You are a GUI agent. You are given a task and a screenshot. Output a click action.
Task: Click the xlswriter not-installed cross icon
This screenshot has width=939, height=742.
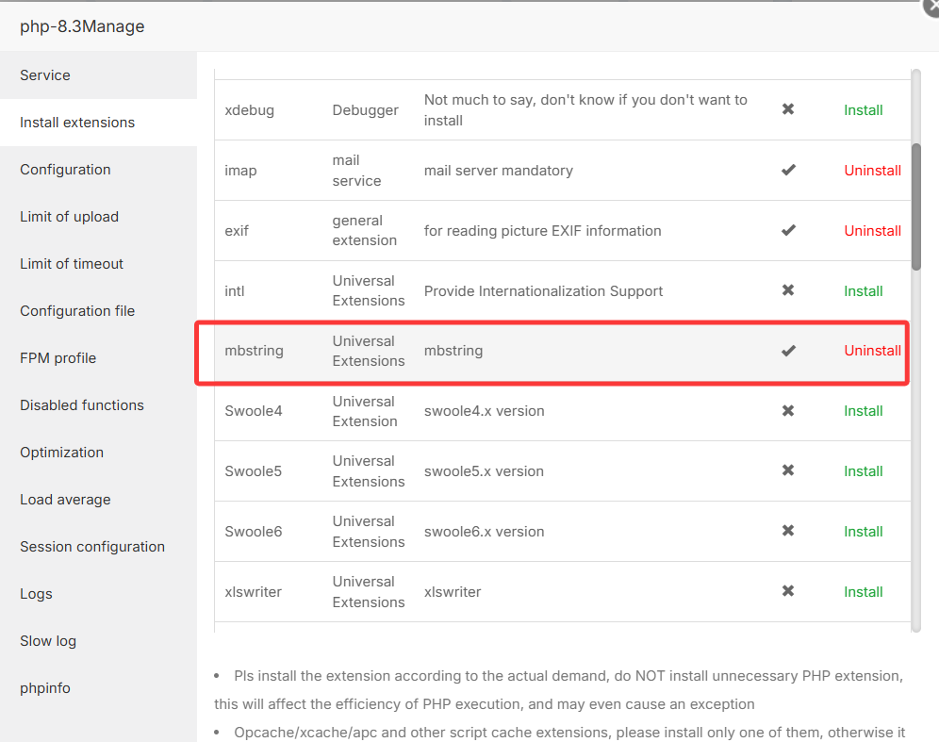[x=788, y=592]
